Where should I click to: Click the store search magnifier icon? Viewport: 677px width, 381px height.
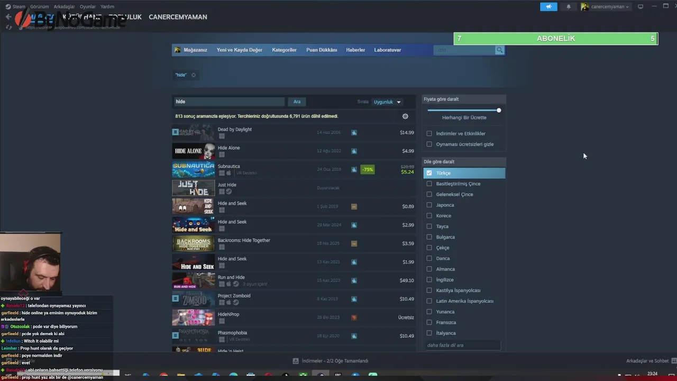coord(499,50)
